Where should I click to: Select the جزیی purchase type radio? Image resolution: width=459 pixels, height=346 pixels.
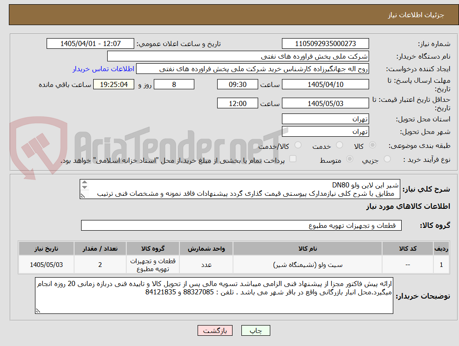387,159
